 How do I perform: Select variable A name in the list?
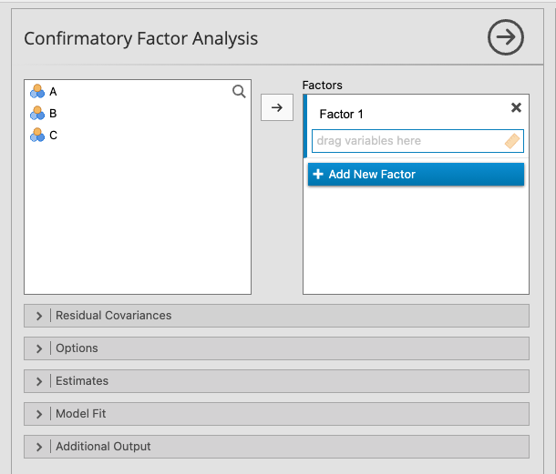pyautogui.click(x=53, y=91)
